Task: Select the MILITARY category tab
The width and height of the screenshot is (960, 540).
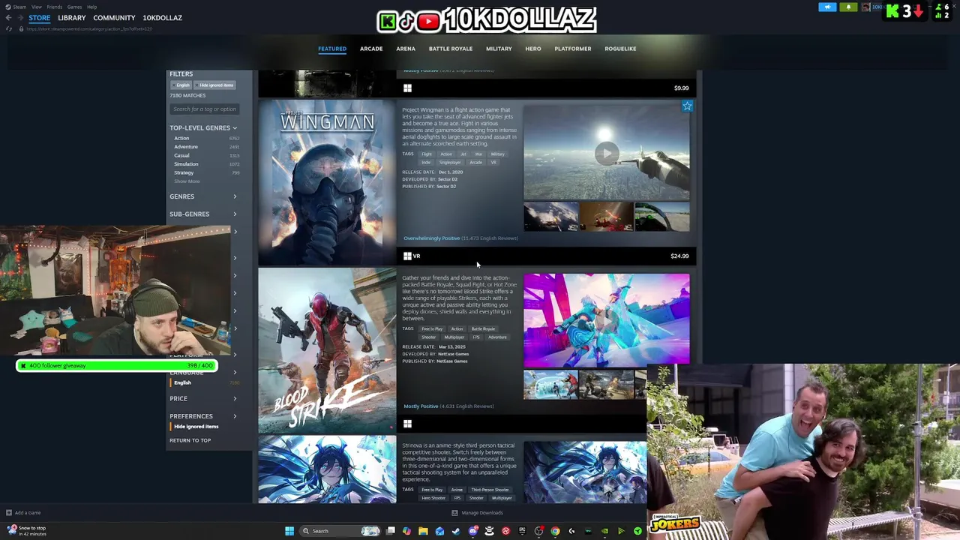Action: coord(499,49)
